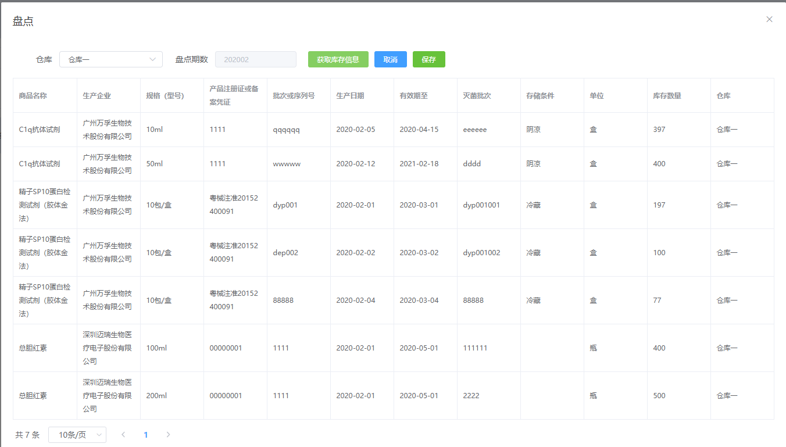Expand the 10条/页 page size selector
Screen dimensions: 786x447
pos(77,435)
